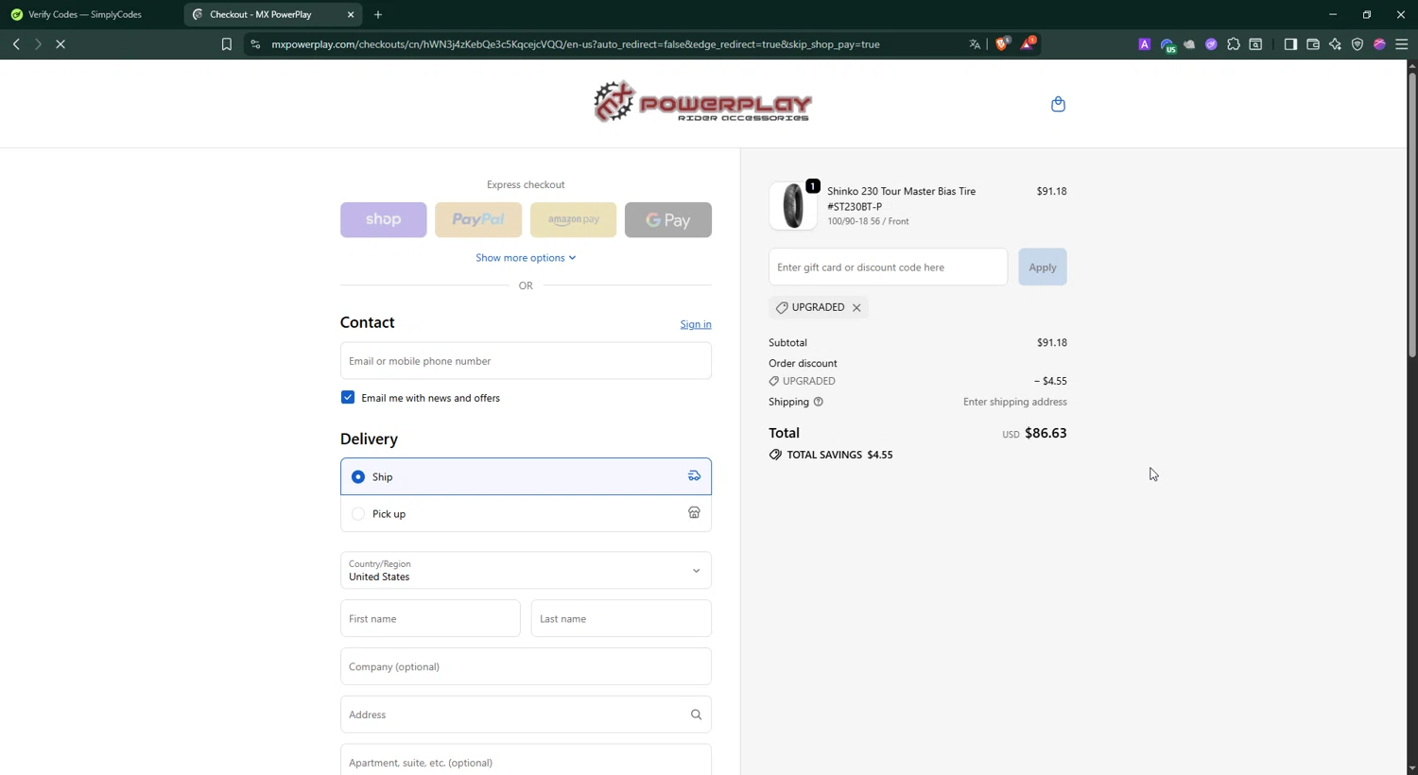
Task: Click the TOTAL SAVINGS $4.55 text
Action: 839,455
